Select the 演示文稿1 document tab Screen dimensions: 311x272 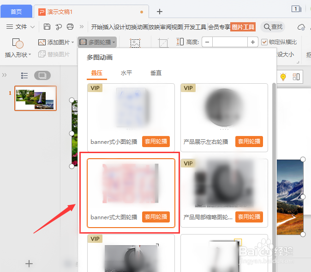coord(91,12)
